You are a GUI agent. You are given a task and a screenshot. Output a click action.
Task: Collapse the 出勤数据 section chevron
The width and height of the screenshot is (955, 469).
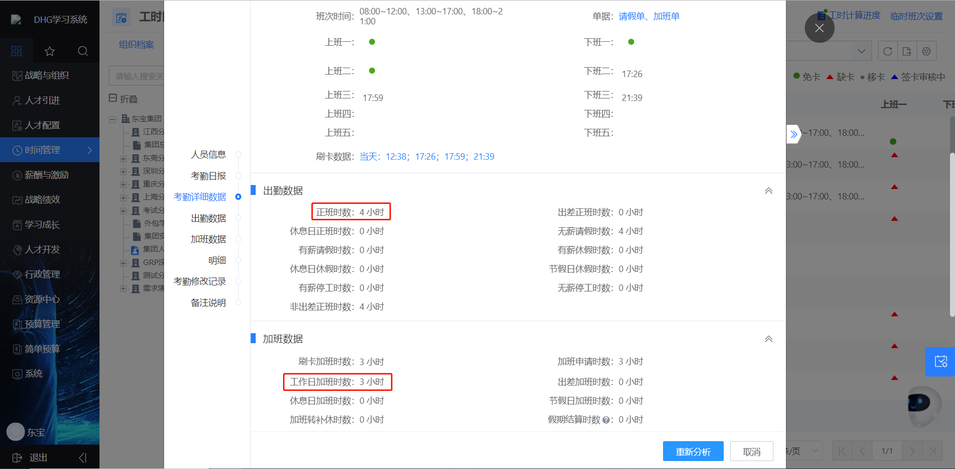768,190
